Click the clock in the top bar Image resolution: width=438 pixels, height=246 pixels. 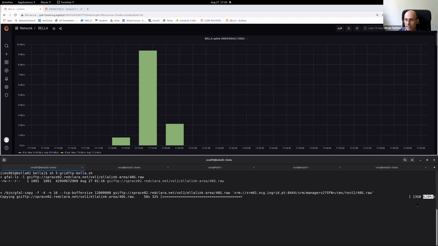pyautogui.click(x=219, y=2)
